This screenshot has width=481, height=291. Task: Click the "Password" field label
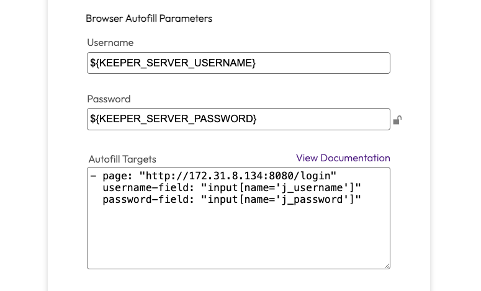click(109, 99)
